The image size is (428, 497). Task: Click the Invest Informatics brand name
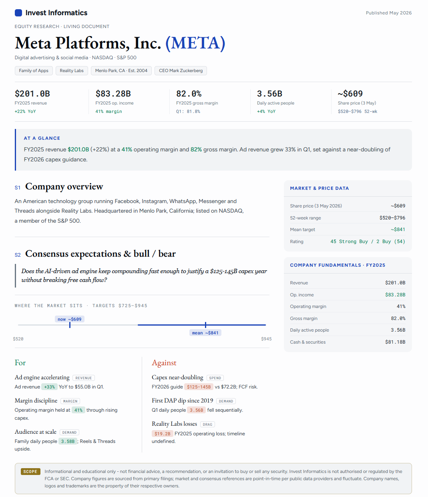coord(56,13)
